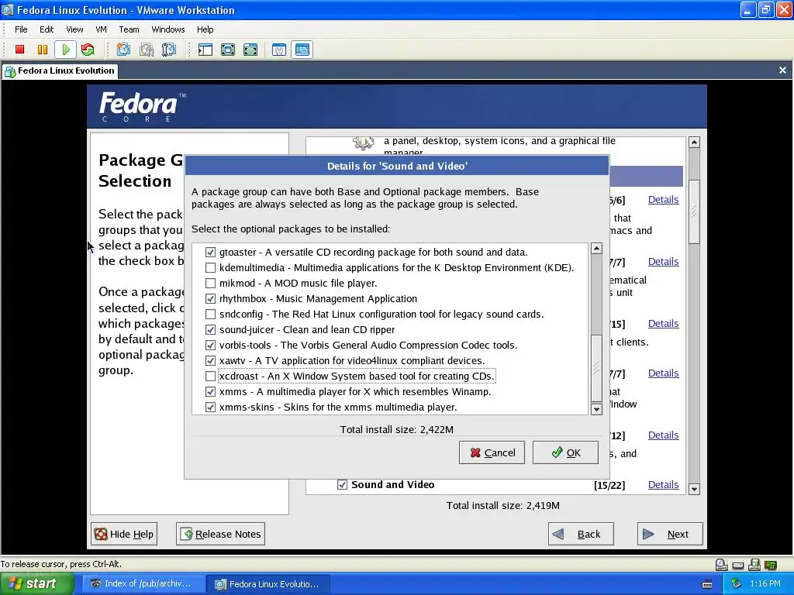Click the network adapter status icon
This screenshot has height=595, width=794.
coord(771,565)
